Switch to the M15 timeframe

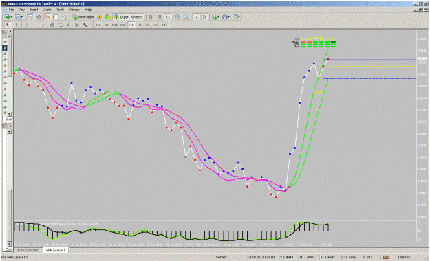[115, 25]
